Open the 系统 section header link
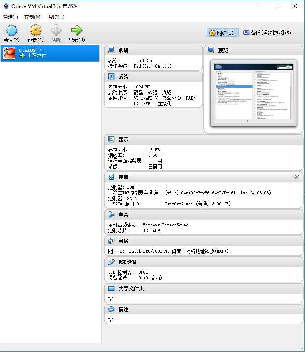 (x=123, y=77)
